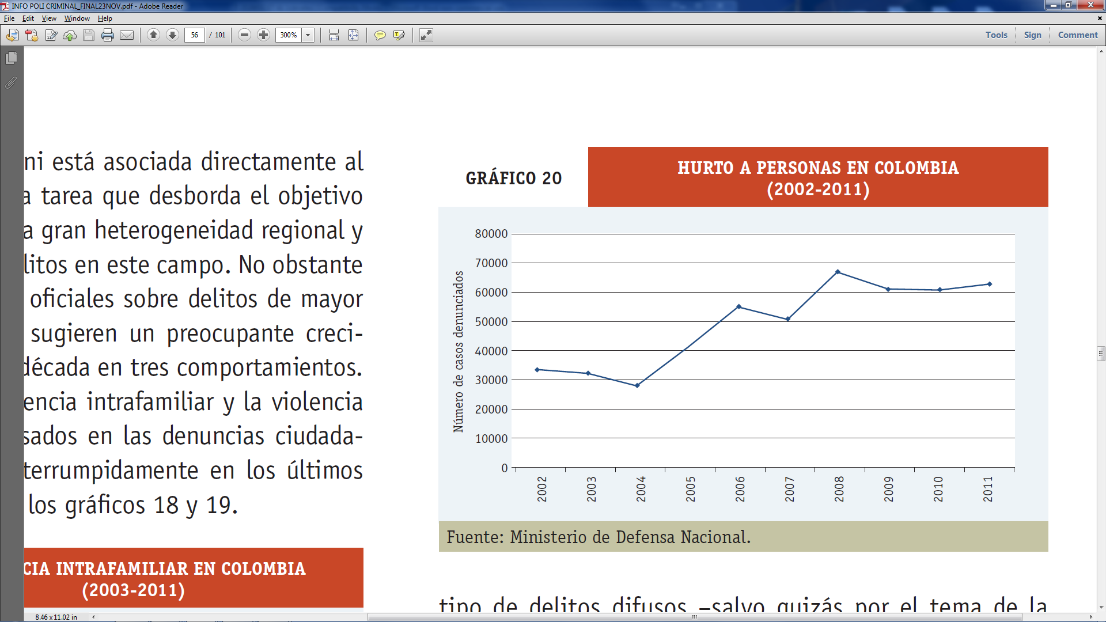Open the Help menu

pyautogui.click(x=105, y=18)
